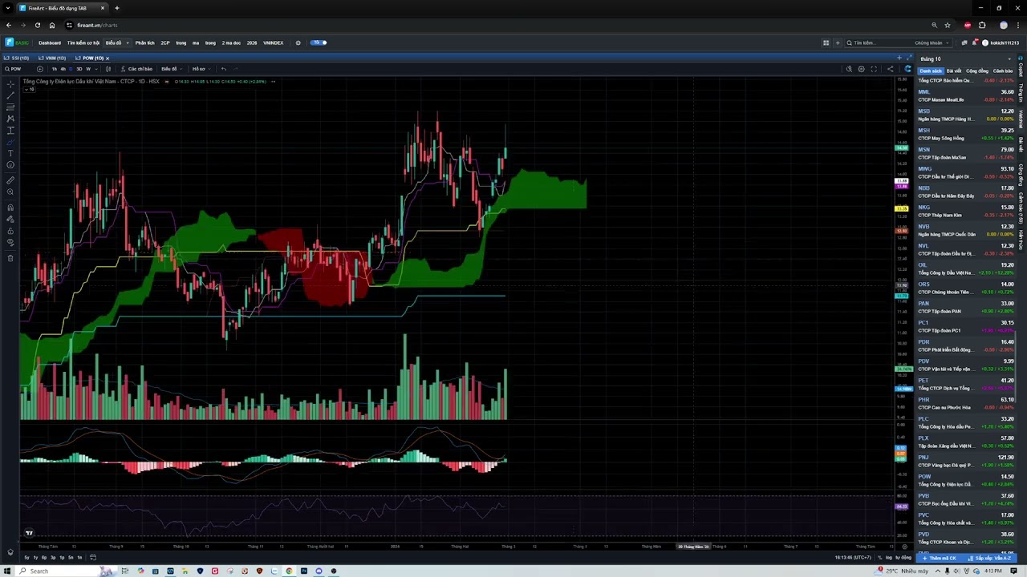
Task: Click the Thêm mã CK button
Action: click(940, 558)
